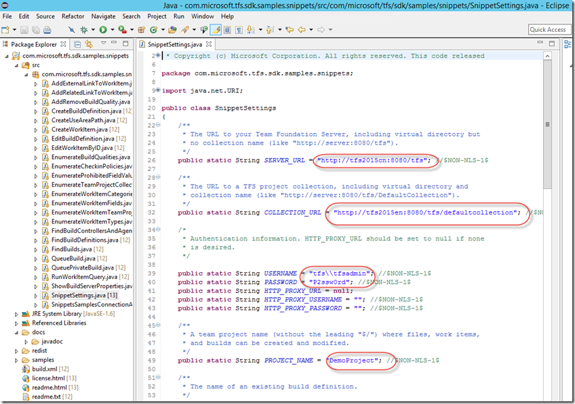The width and height of the screenshot is (575, 404).
Task: Open the Navigate menu
Action: (x=104, y=16)
